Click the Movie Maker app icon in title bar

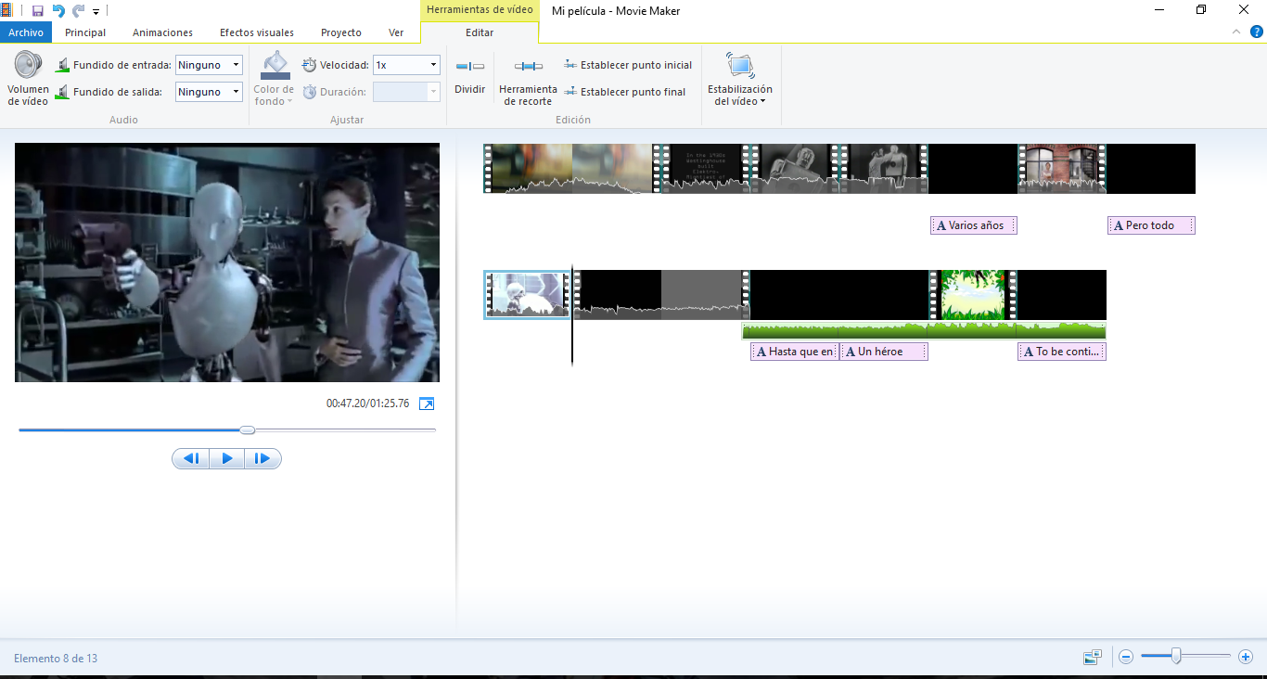point(8,10)
